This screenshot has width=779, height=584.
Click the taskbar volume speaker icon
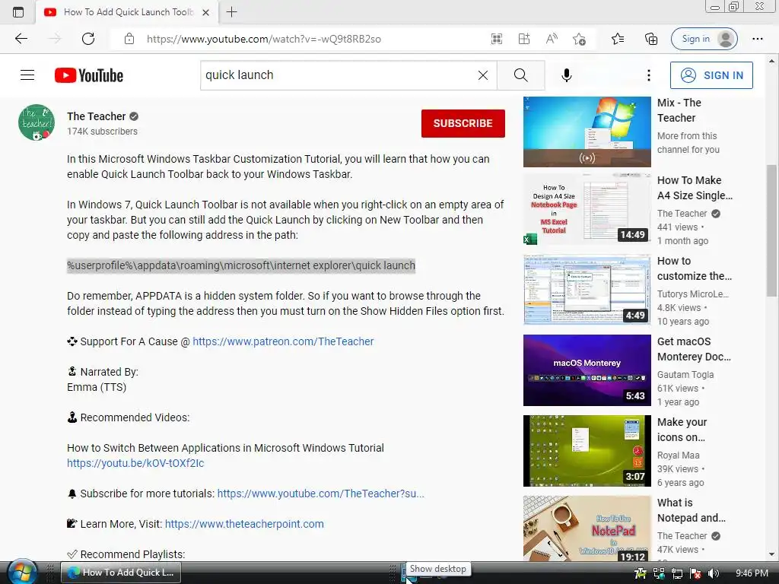tap(714, 573)
